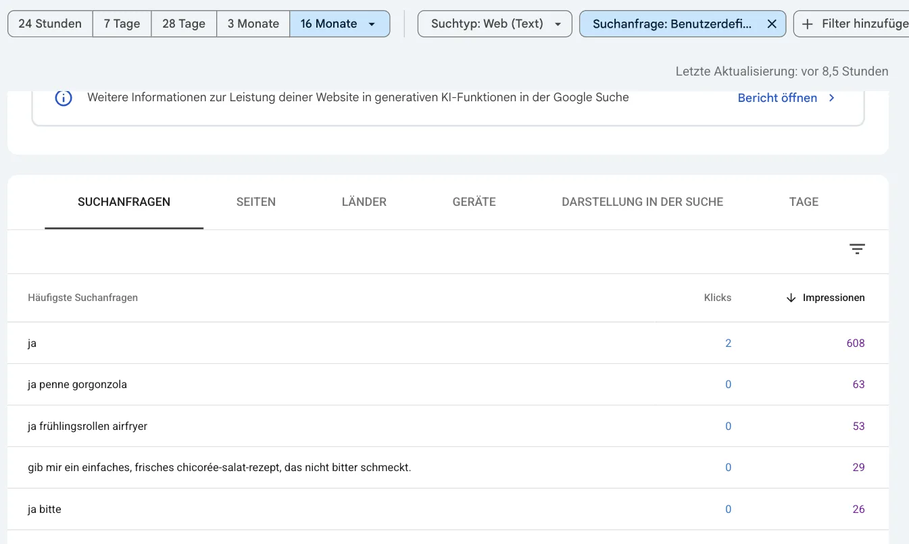Click the 53 impressions value

[858, 426]
